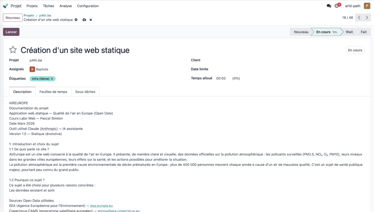Open the conversations chat icon
374x212 pixels.
[329, 6]
